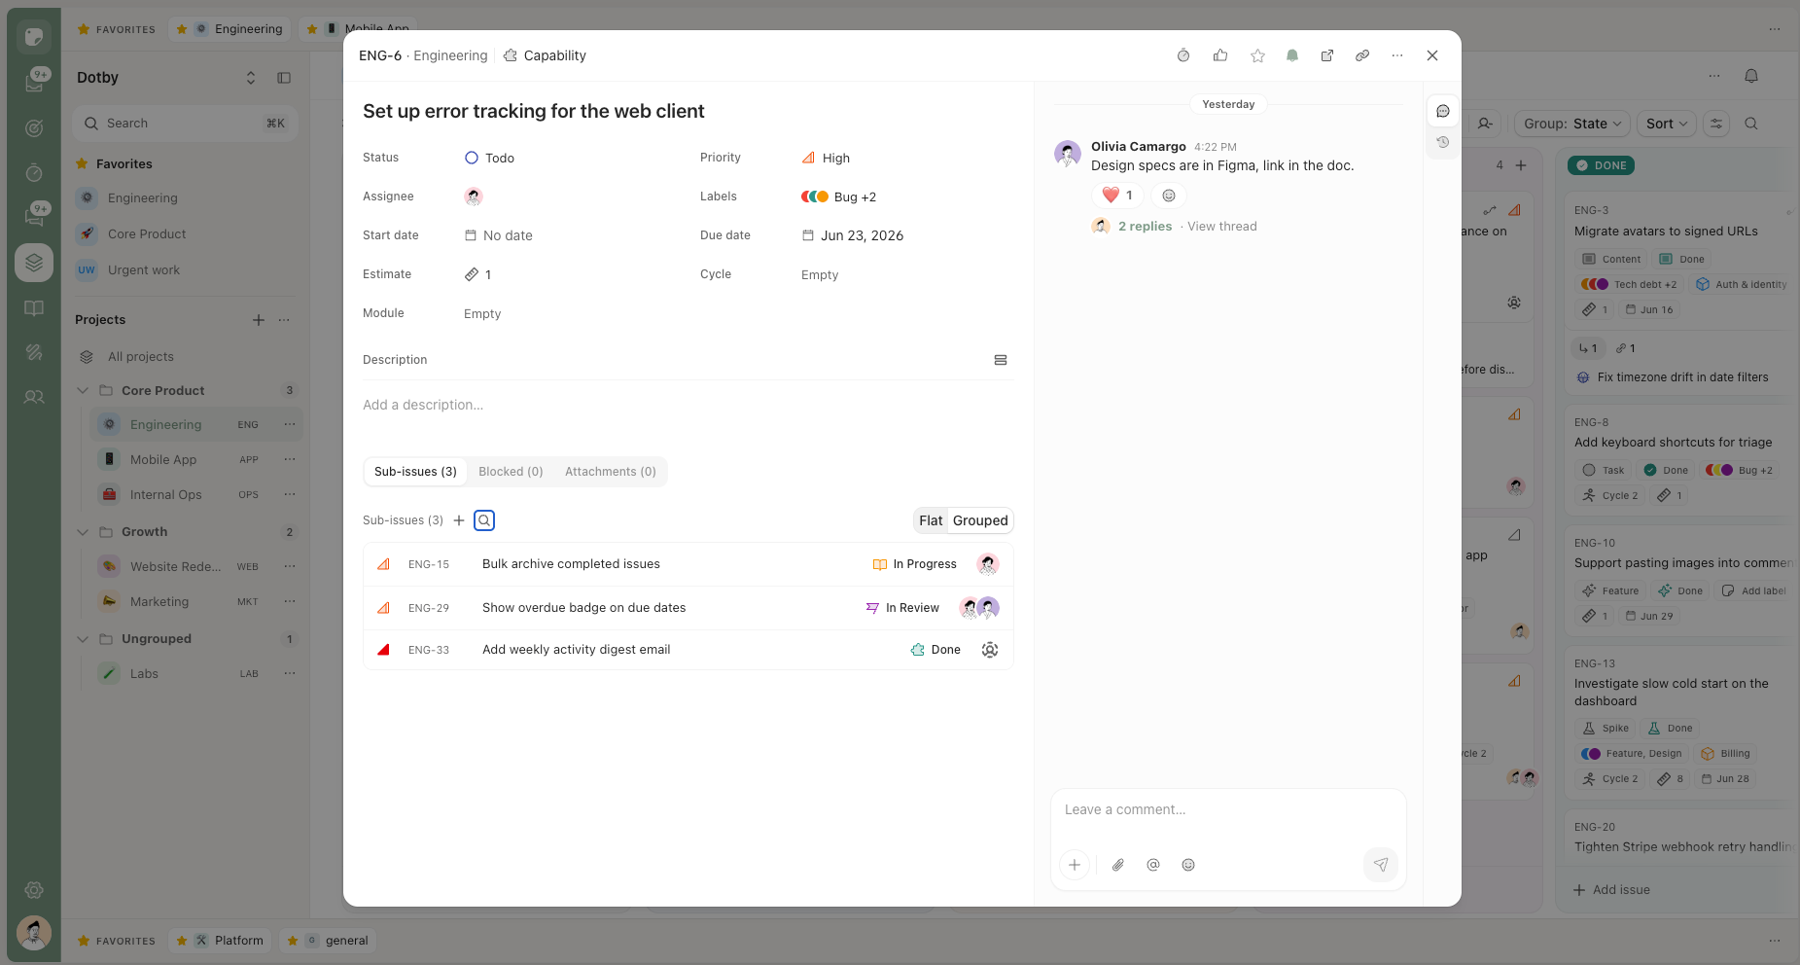
Task: Open comment plus insert menu
Action: tap(1075, 865)
